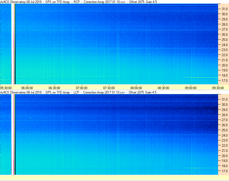Click the 25.0 frequency label on RCP plot
The height and width of the screenshot is (181, 229).
pyautogui.click(x=225, y=40)
